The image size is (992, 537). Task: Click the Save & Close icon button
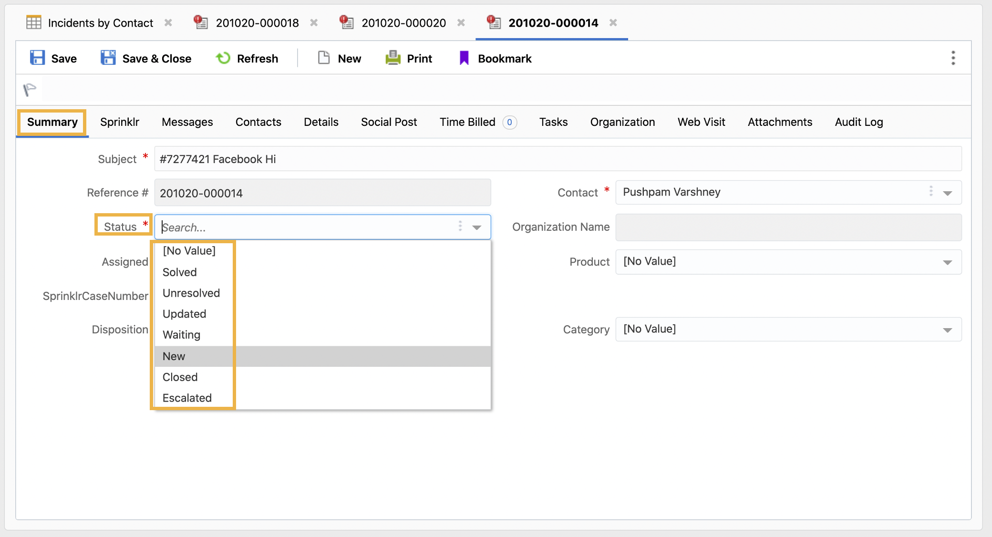tap(108, 58)
